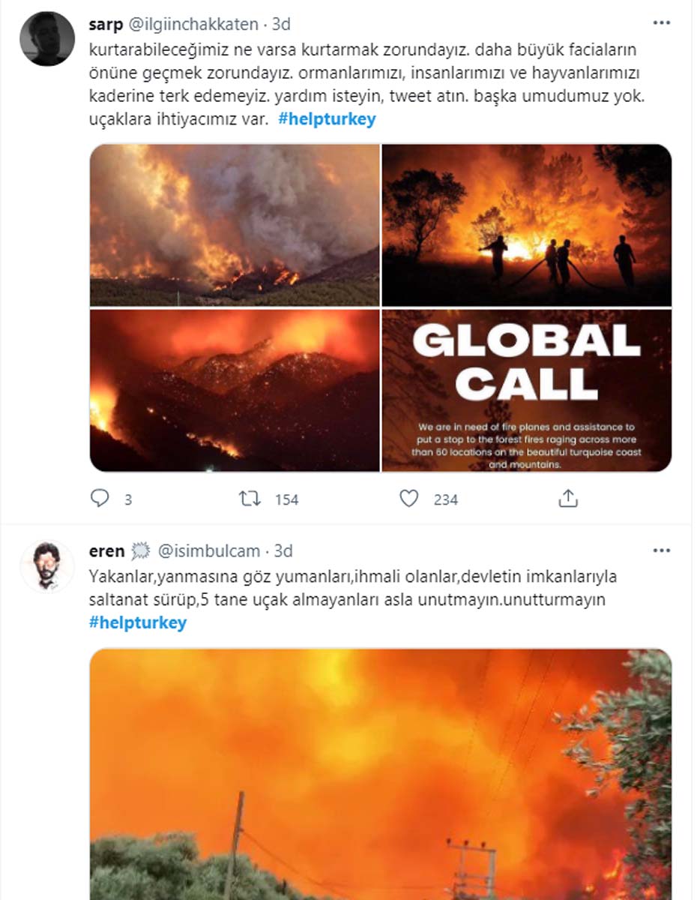697x900 pixels.
Task: Open more options on eren's tweet
Action: click(661, 550)
